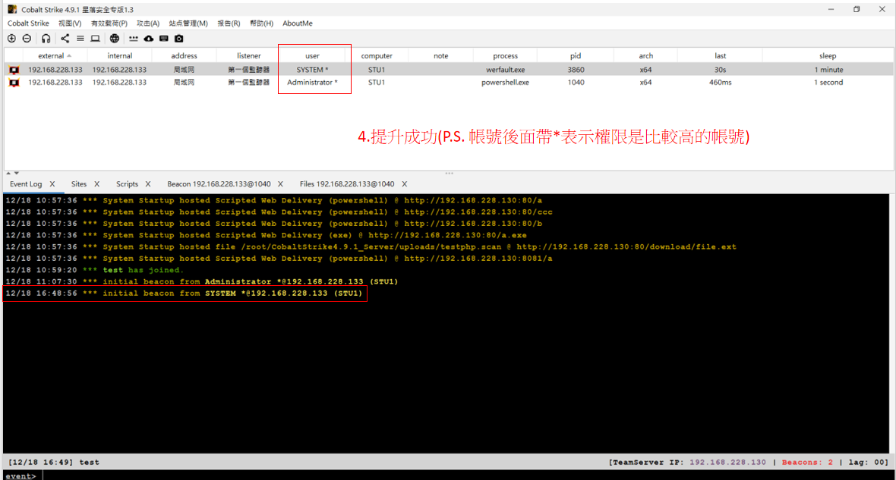Switch to Files 192.168.228.133@1040 tab
This screenshot has height=480, width=896.
[x=347, y=184]
